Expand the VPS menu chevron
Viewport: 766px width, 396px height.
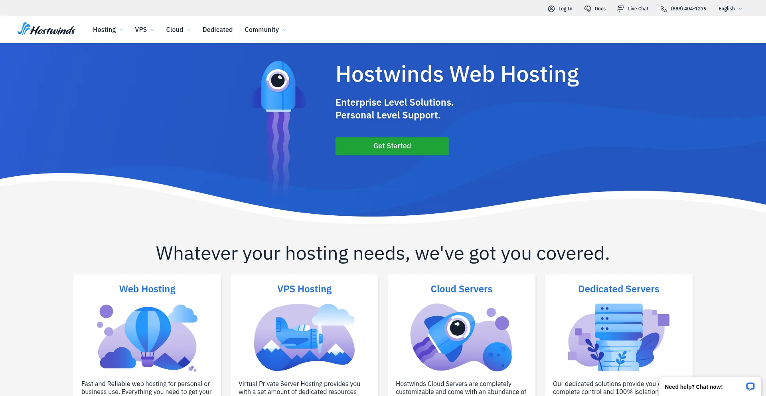pyautogui.click(x=152, y=30)
